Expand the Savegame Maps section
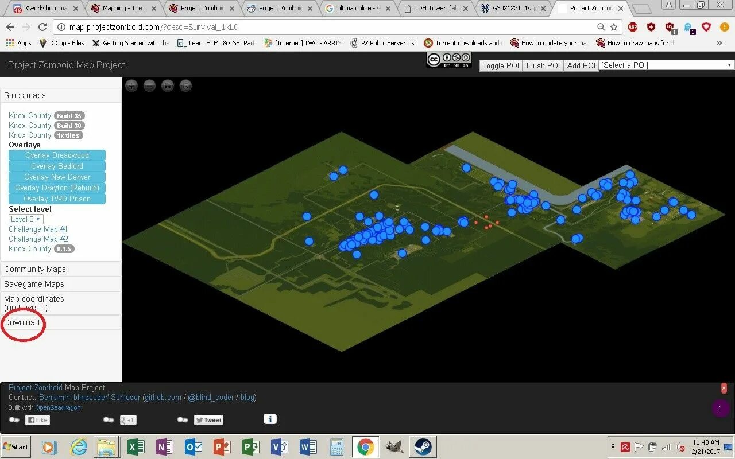This screenshot has width=735, height=459. coord(61,284)
